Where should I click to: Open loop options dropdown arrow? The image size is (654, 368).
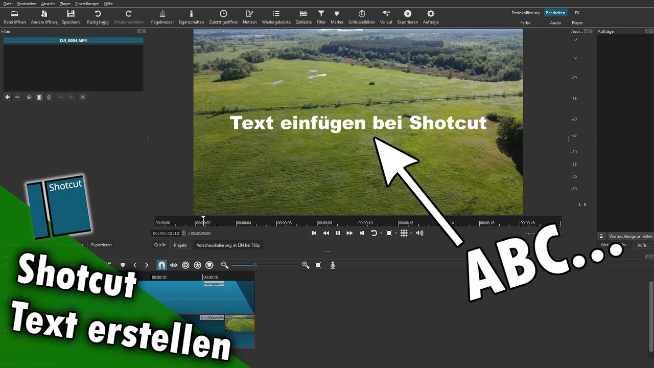(381, 234)
